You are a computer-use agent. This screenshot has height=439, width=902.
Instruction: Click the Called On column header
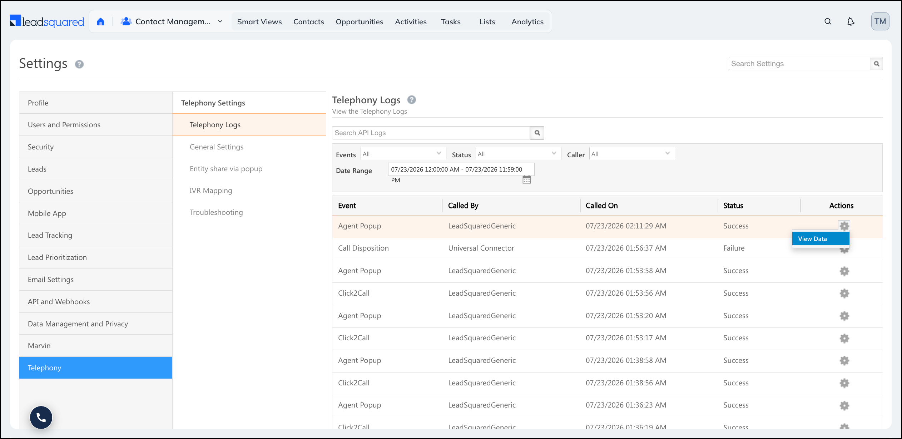point(601,206)
